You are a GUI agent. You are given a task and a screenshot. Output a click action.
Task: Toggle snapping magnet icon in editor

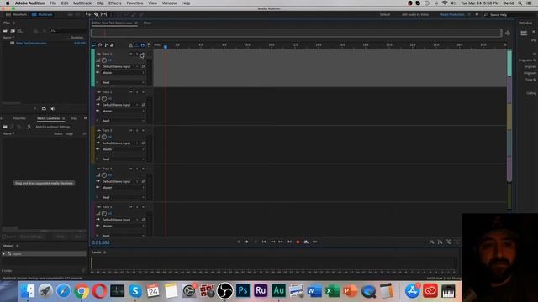tap(142, 45)
